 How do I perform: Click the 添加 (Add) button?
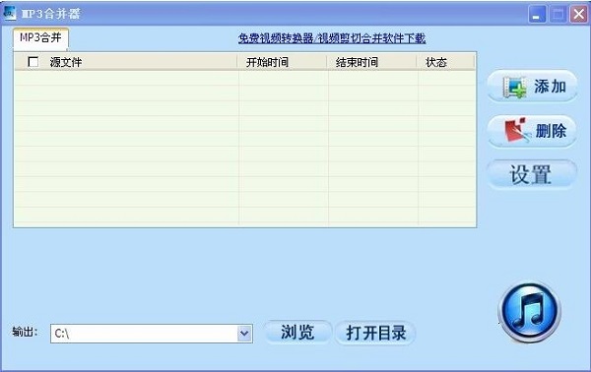tap(532, 87)
